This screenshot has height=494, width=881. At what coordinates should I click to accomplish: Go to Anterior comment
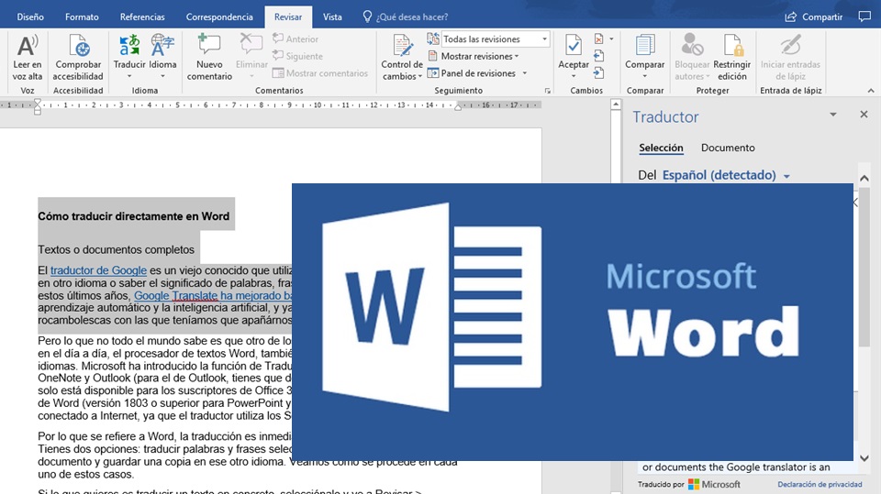[x=296, y=38]
